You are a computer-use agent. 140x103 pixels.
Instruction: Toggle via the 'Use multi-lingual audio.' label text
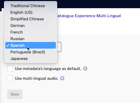click(x=37, y=78)
